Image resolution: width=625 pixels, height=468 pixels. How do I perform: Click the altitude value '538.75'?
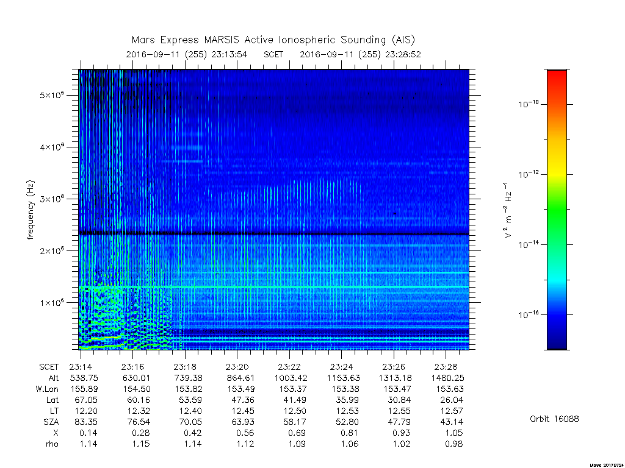point(84,378)
